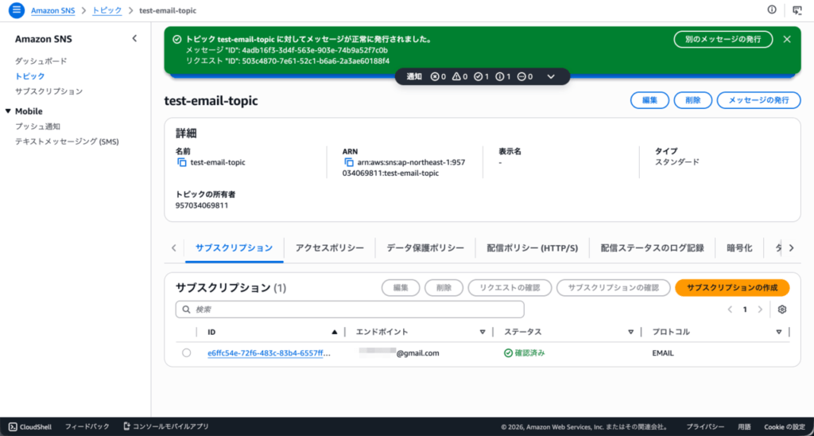This screenshot has height=436, width=814.
Task: Dismiss the green success banner
Action: point(787,39)
